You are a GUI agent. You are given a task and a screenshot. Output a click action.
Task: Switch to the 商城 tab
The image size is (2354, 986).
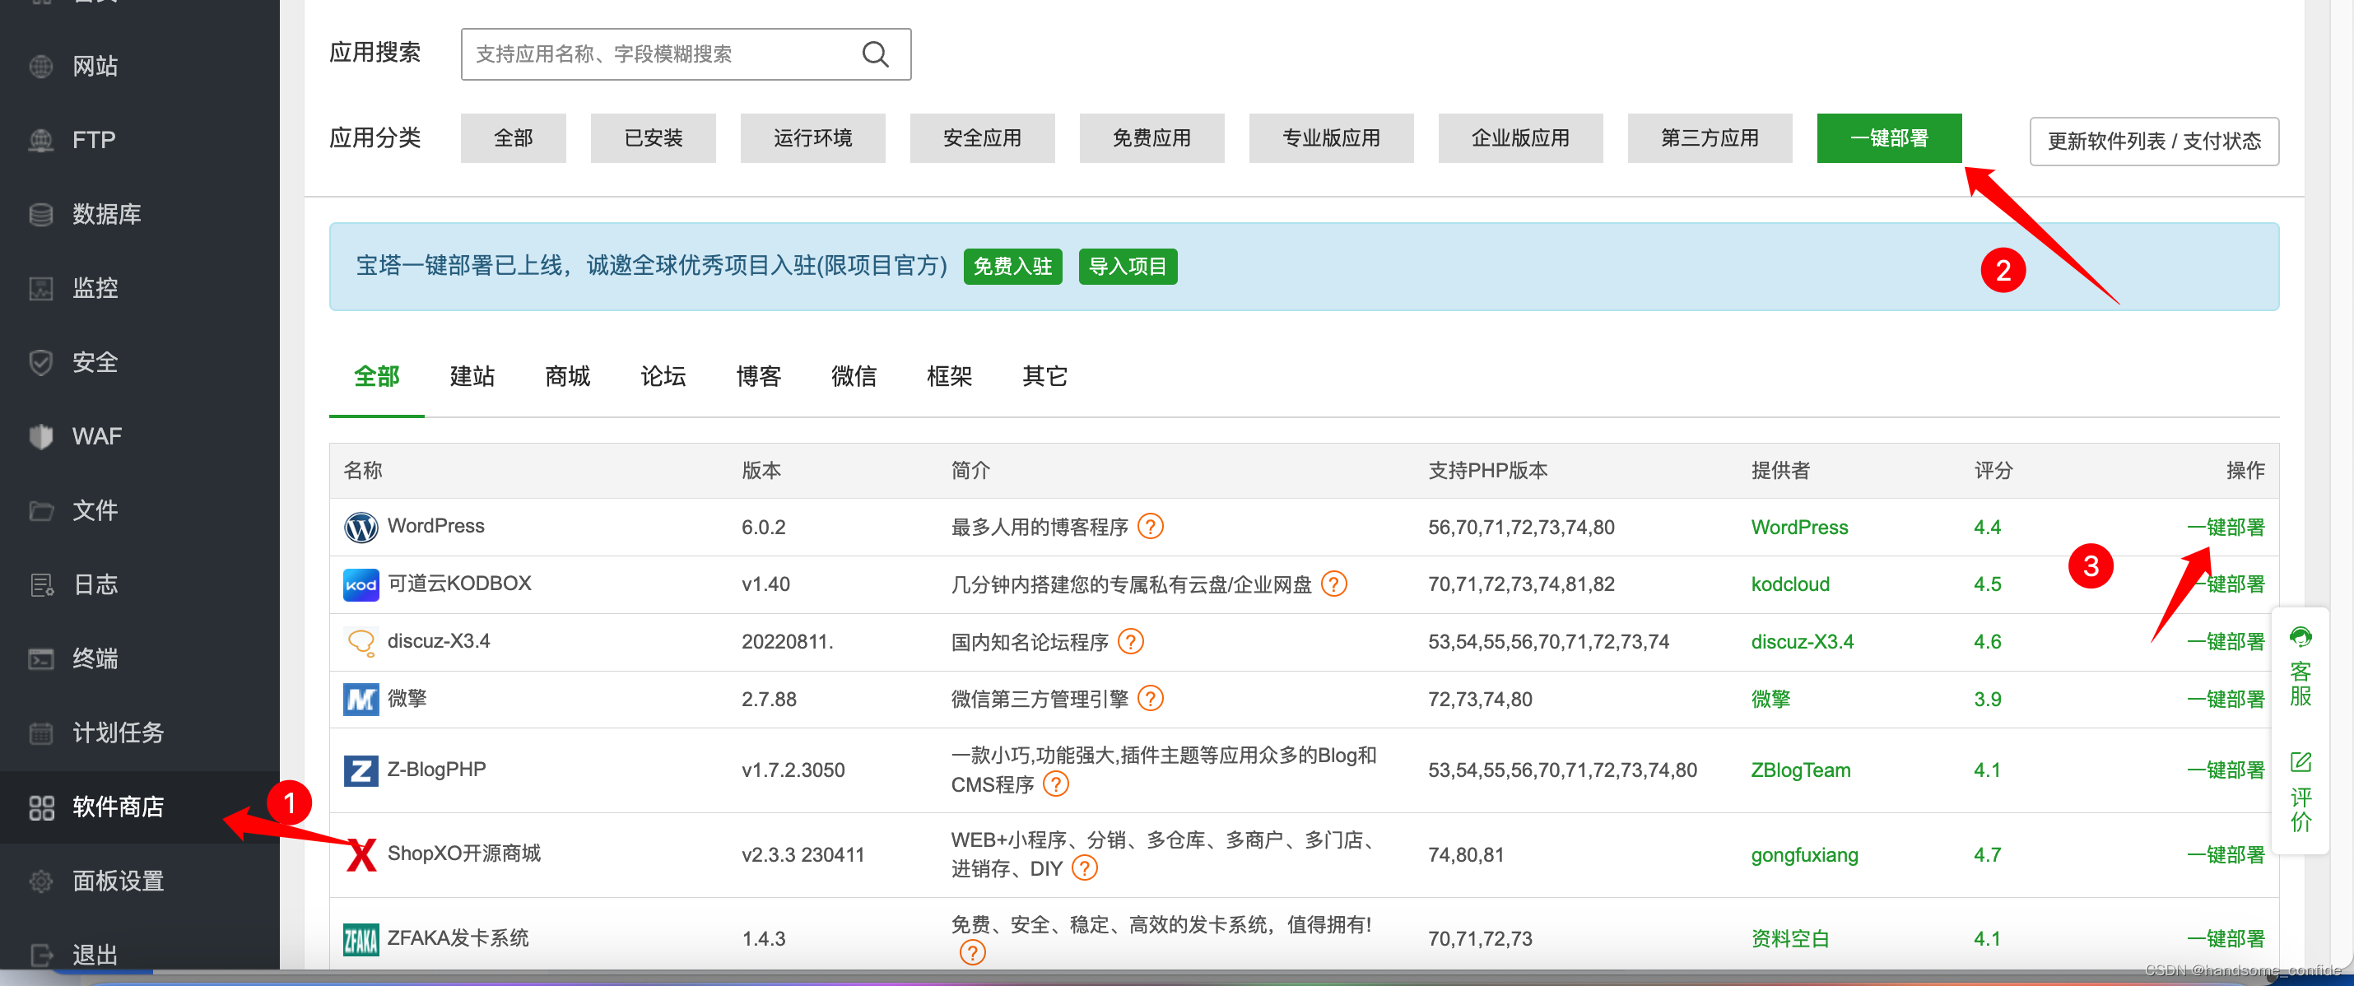pyautogui.click(x=567, y=375)
